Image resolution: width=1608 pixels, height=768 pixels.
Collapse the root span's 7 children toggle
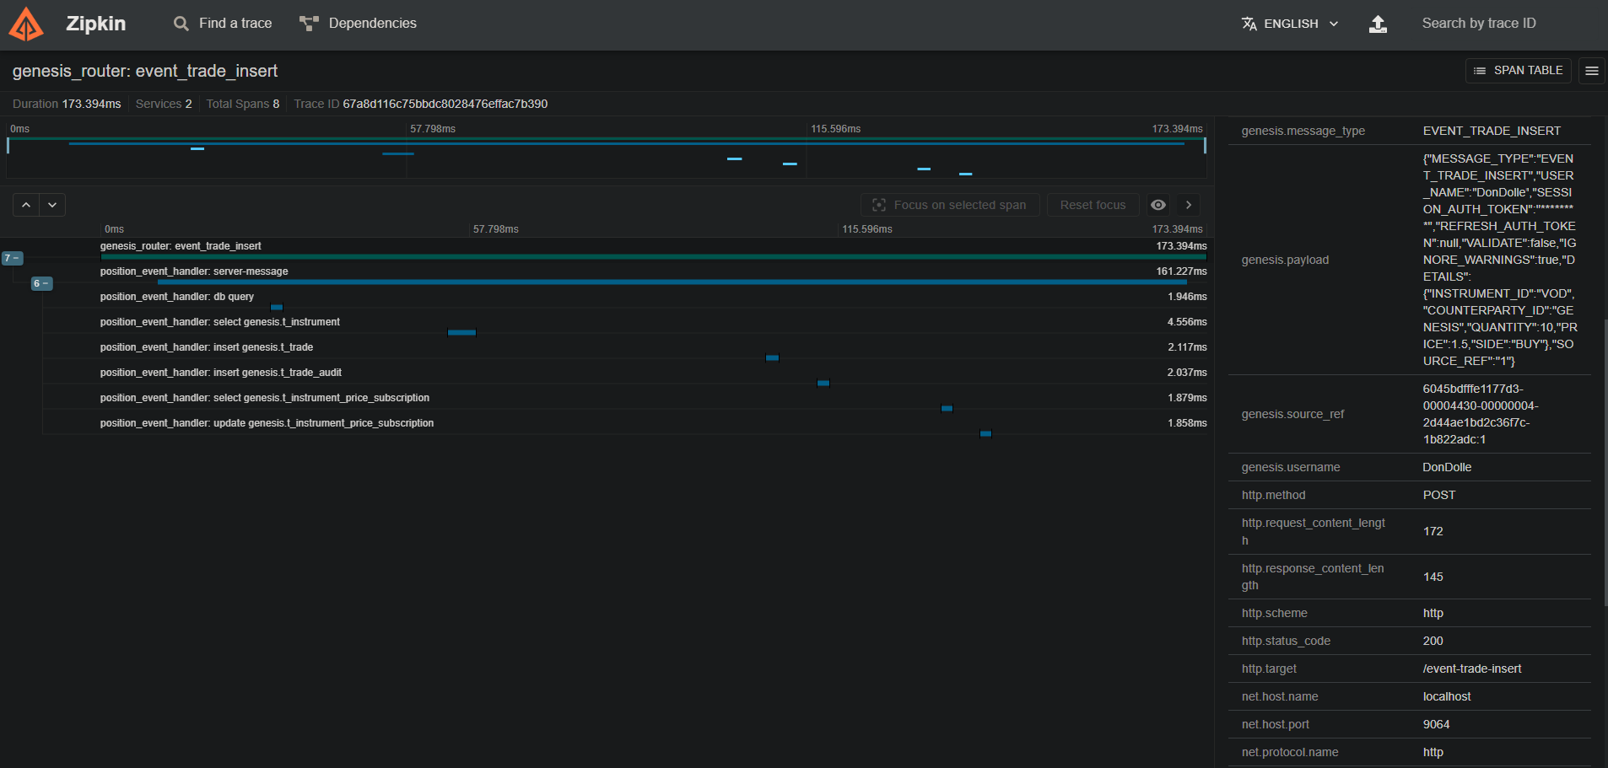point(13,258)
